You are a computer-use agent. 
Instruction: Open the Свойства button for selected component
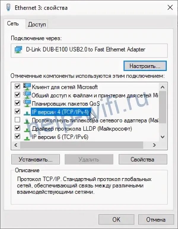pos(143,159)
